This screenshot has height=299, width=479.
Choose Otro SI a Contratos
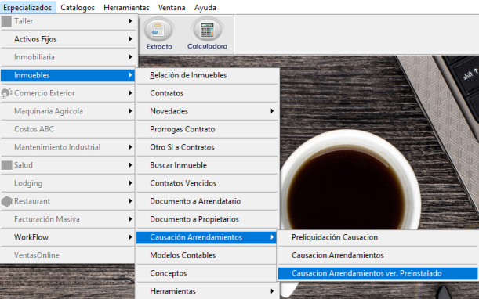pyautogui.click(x=207, y=147)
